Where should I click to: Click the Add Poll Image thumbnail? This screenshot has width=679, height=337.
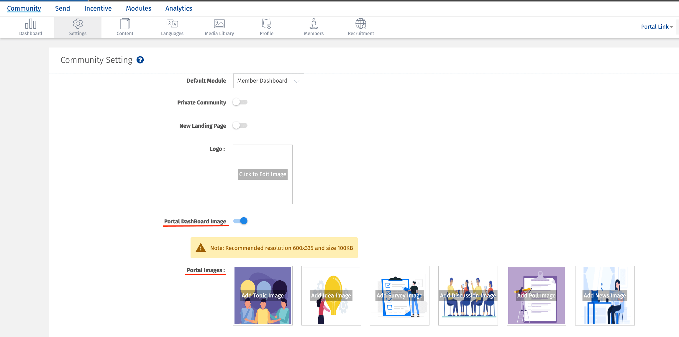536,295
